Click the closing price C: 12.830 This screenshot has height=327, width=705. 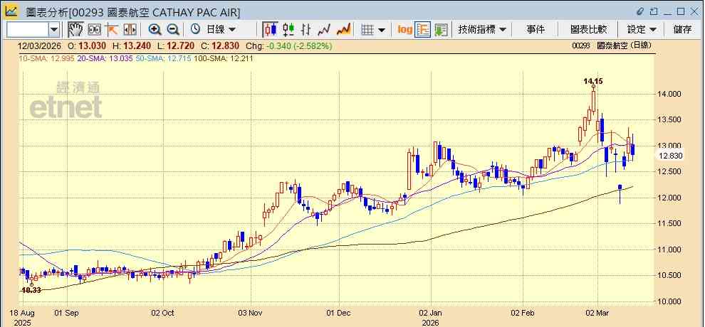220,45
